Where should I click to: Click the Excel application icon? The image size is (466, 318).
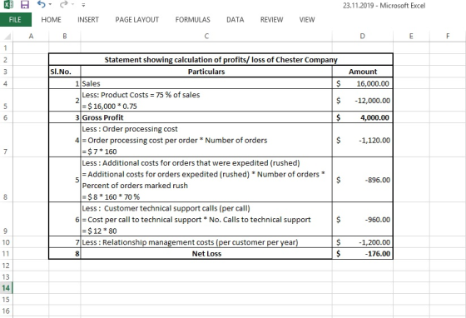pos(8,4)
